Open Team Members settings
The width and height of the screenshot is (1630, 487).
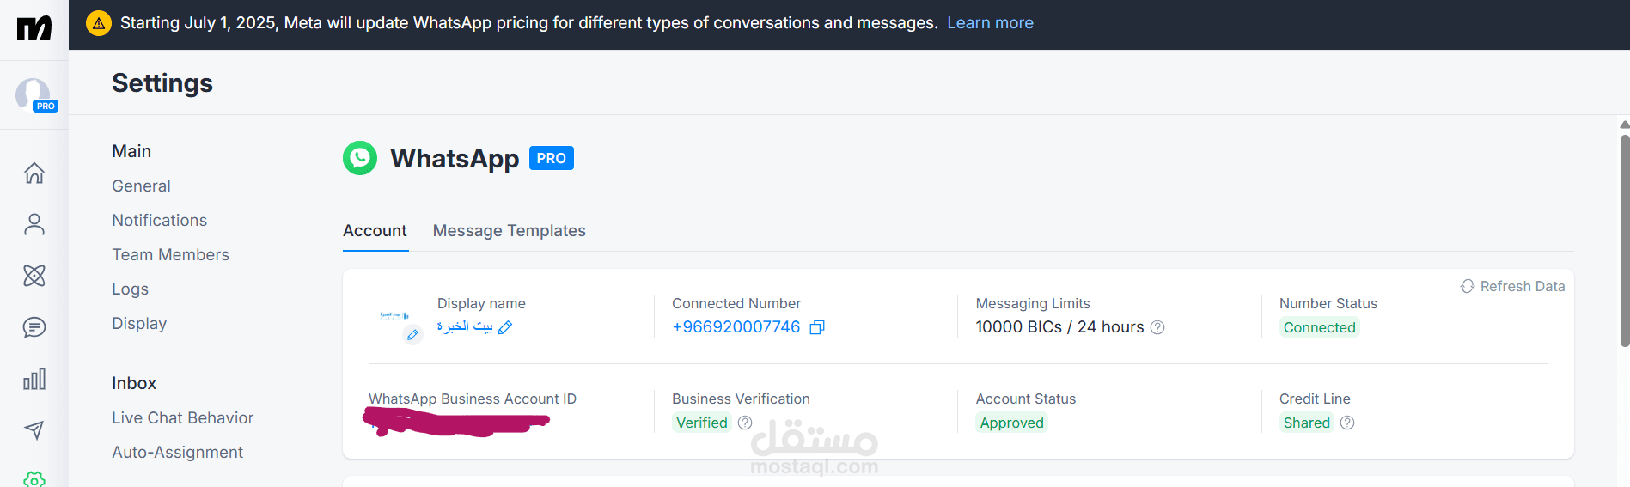(171, 255)
